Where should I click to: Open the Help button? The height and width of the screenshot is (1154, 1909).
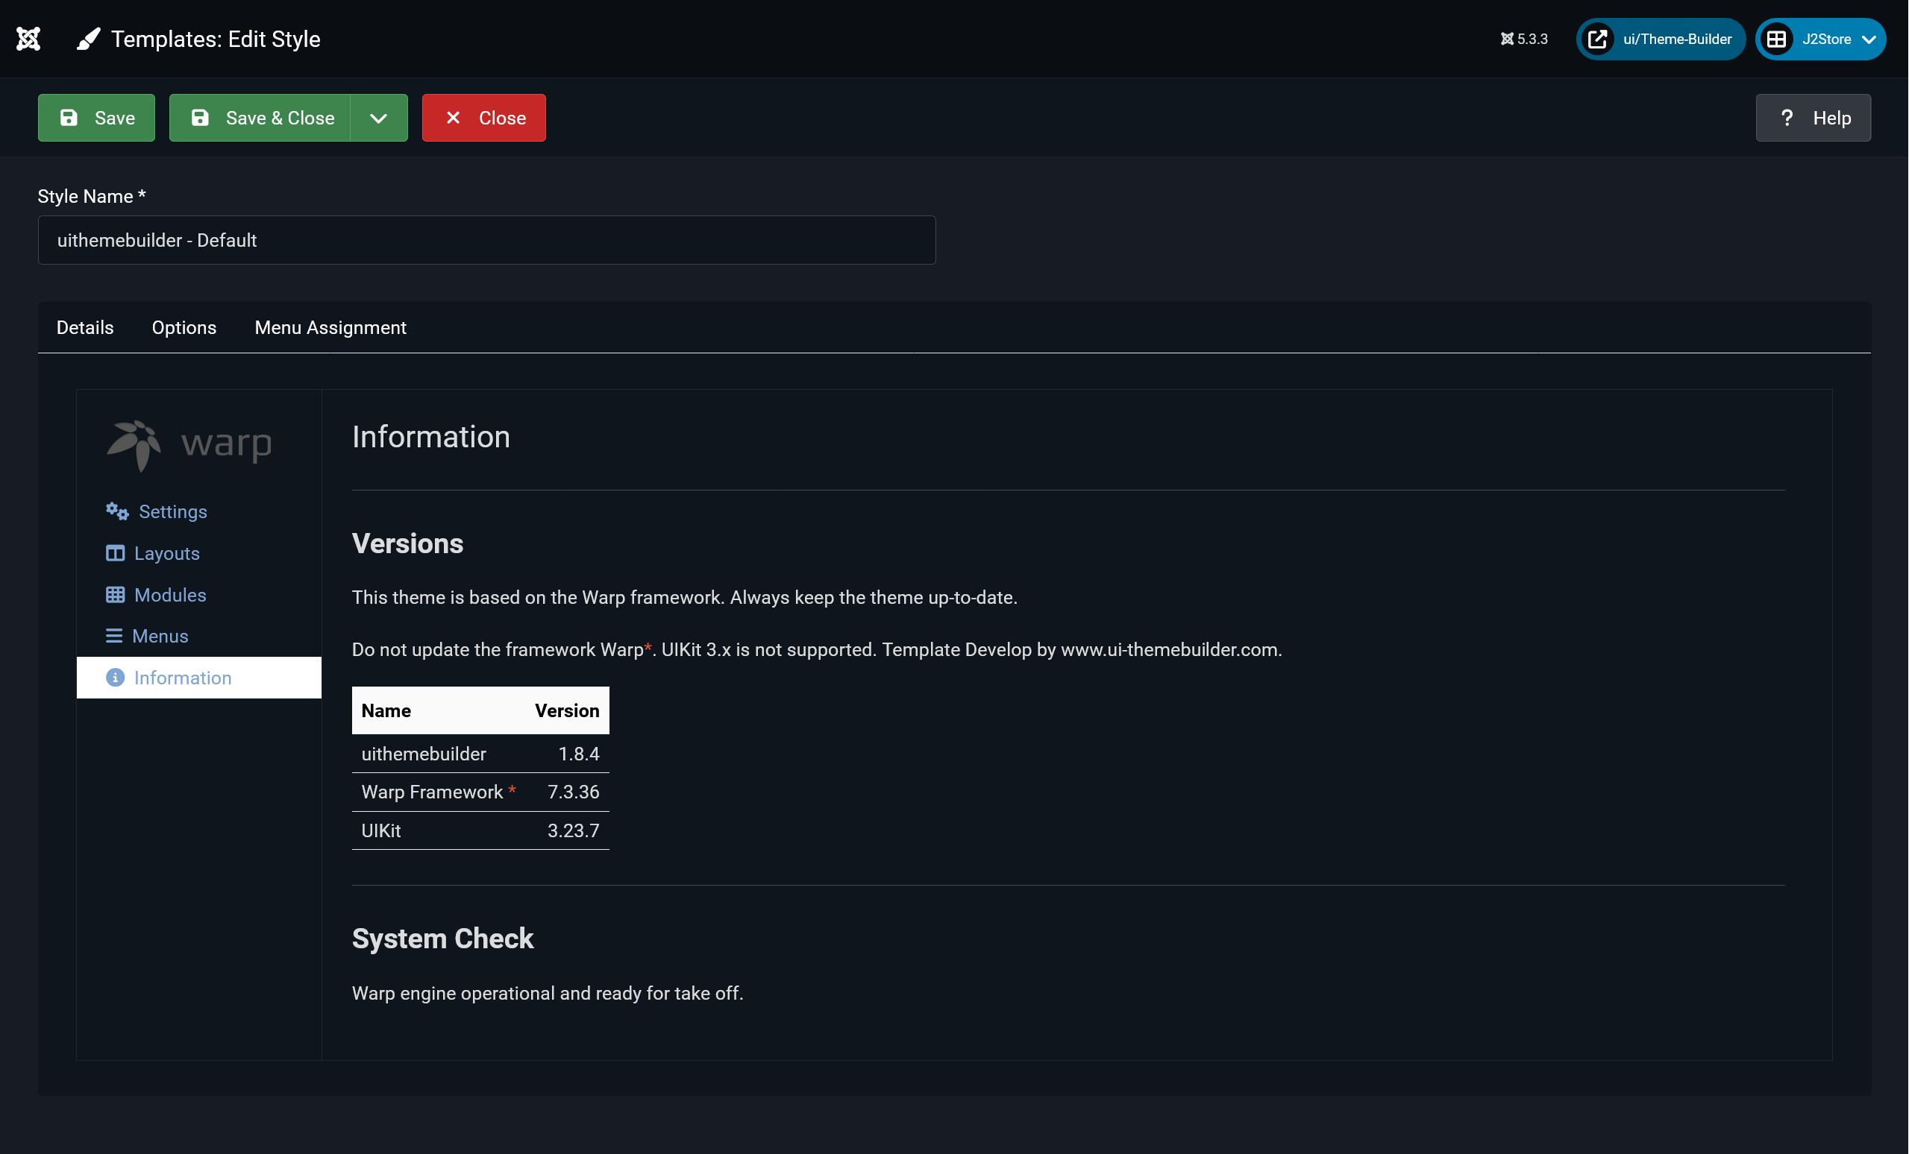coord(1812,118)
